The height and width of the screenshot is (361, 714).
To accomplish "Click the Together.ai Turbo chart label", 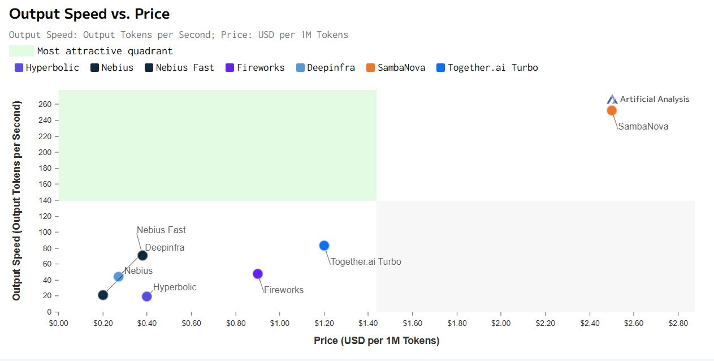I will tap(366, 262).
